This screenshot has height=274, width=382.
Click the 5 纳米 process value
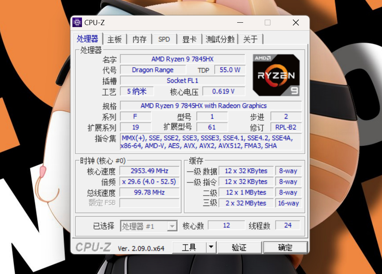pos(137,92)
